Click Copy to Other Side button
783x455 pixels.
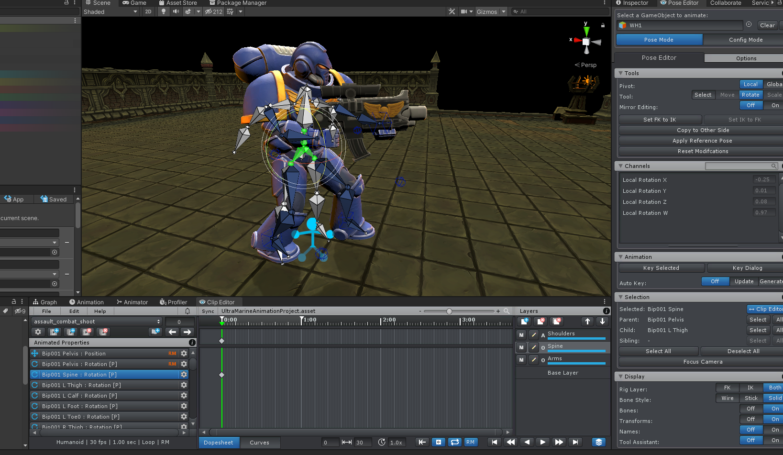pos(703,130)
